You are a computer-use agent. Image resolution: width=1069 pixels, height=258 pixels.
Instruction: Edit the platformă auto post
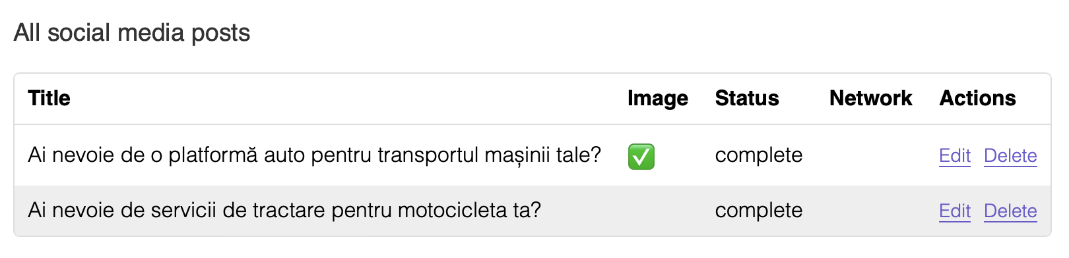[955, 155]
